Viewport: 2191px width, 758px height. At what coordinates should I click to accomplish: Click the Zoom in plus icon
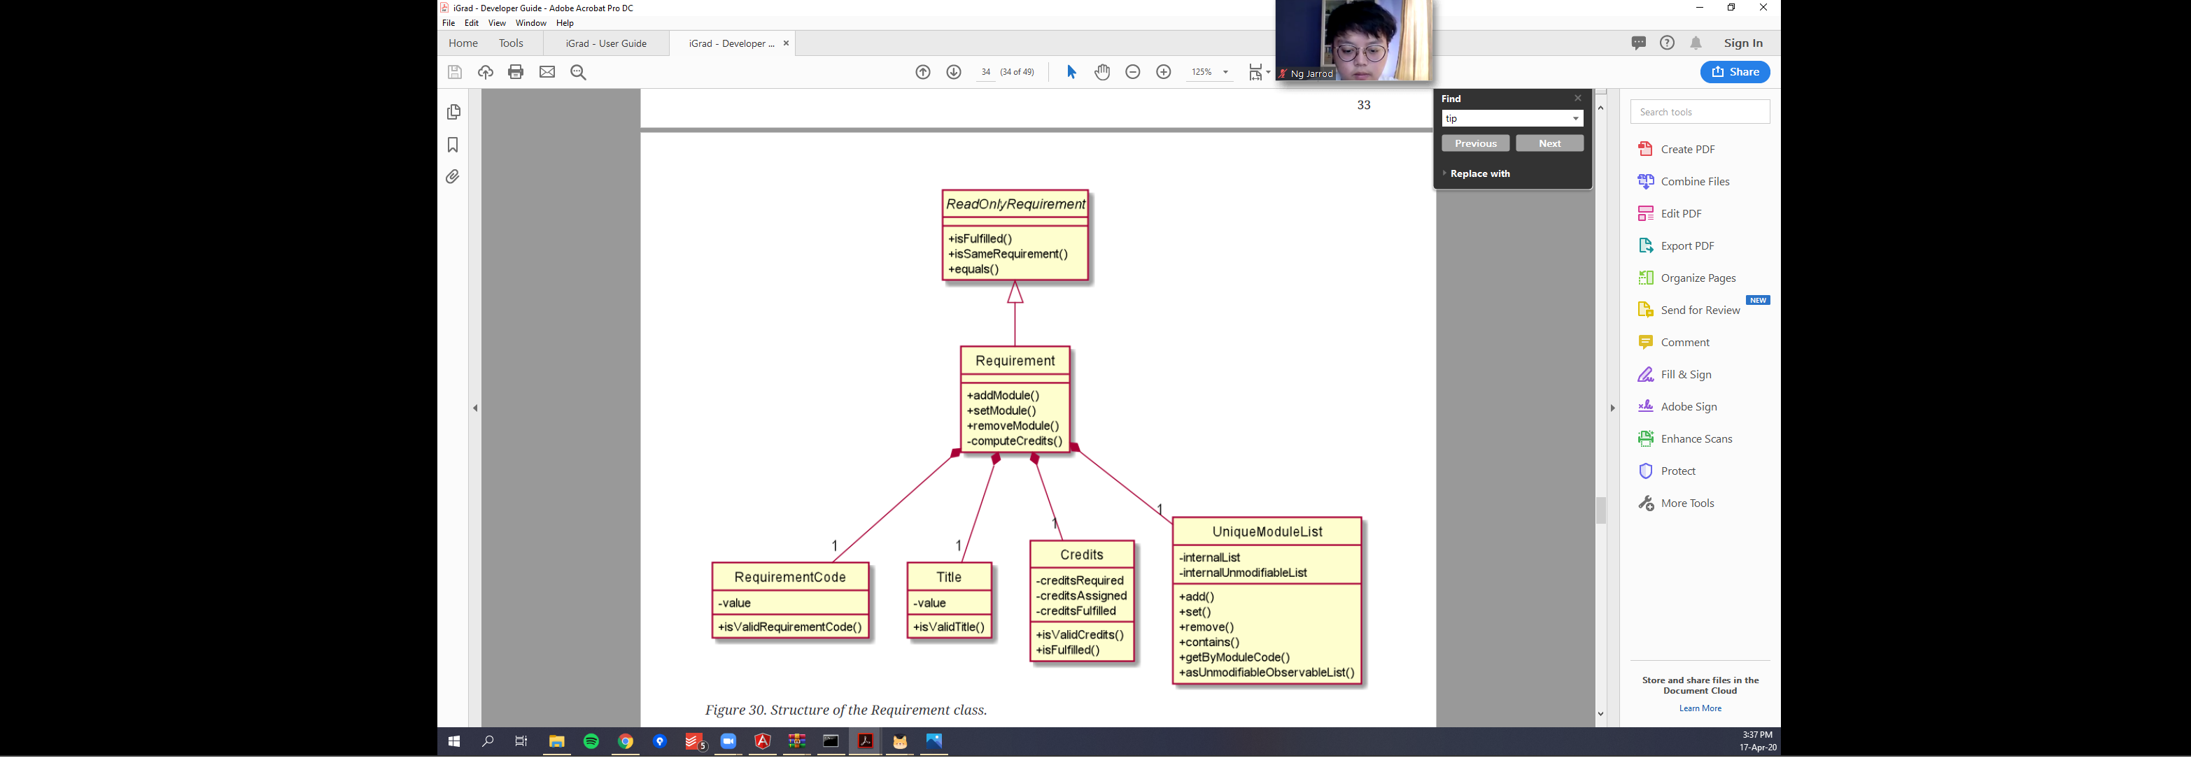(1164, 72)
